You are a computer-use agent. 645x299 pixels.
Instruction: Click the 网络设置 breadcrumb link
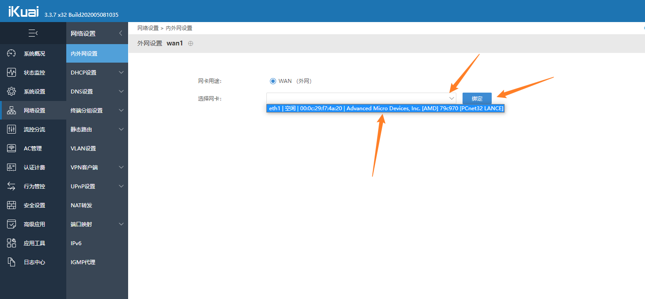click(148, 28)
